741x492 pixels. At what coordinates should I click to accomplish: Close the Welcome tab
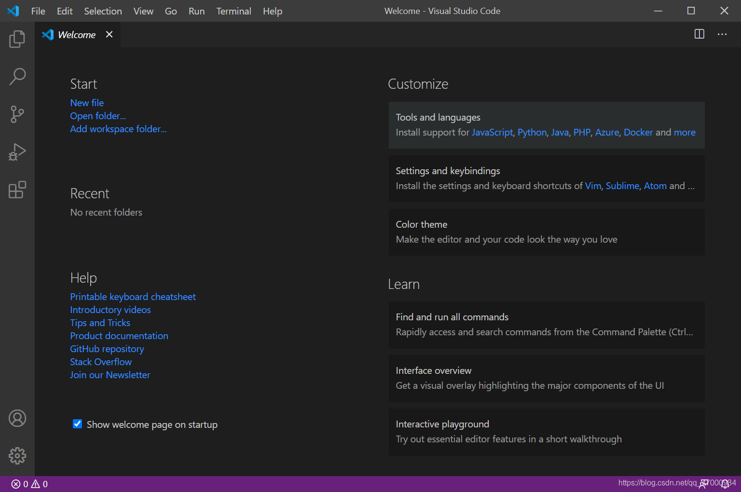coord(110,34)
